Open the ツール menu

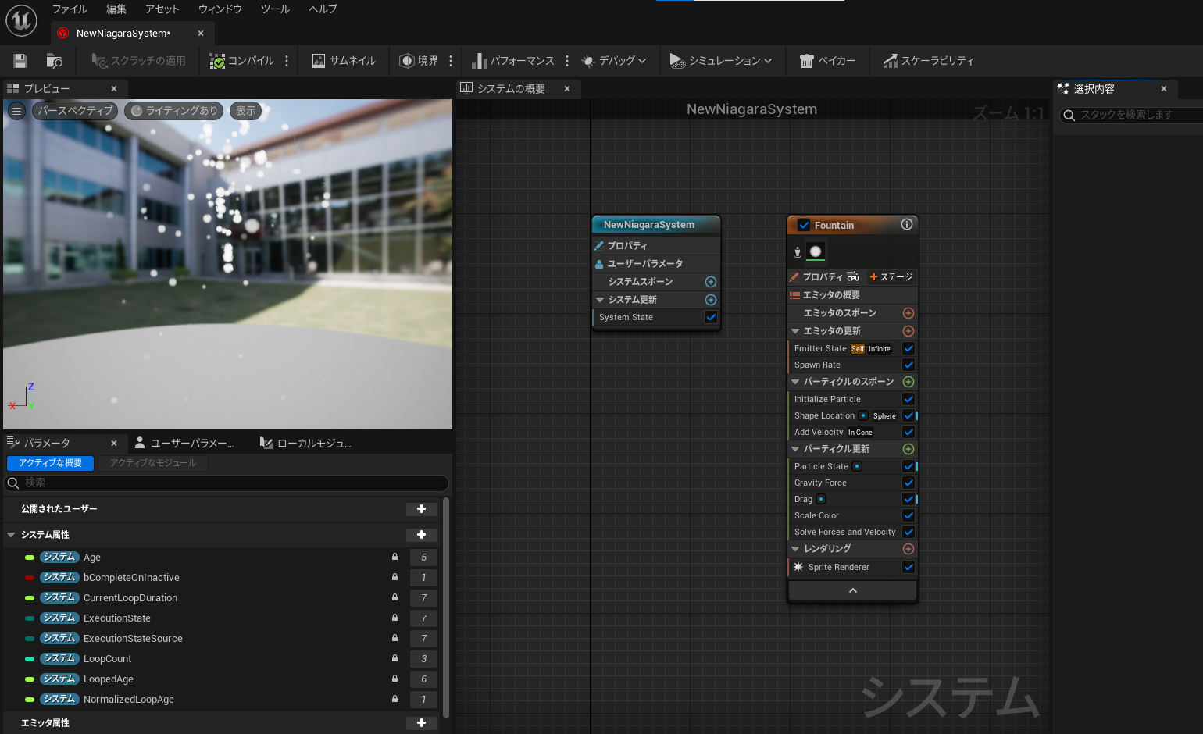click(275, 9)
